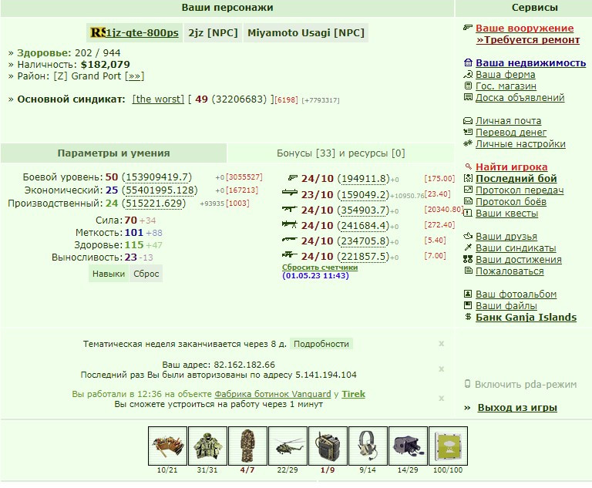The width and height of the screenshot is (592, 488).
Task: Open Фабрика ботинок Vanguard link
Action: pyautogui.click(x=273, y=394)
